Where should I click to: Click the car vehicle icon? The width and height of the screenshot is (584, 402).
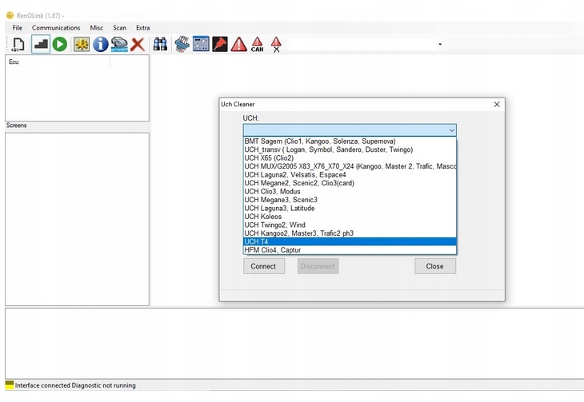[x=119, y=44]
